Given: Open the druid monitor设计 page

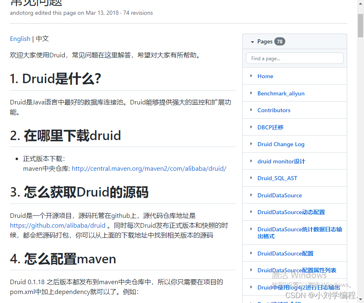Looking at the screenshot, I should click(x=281, y=161).
